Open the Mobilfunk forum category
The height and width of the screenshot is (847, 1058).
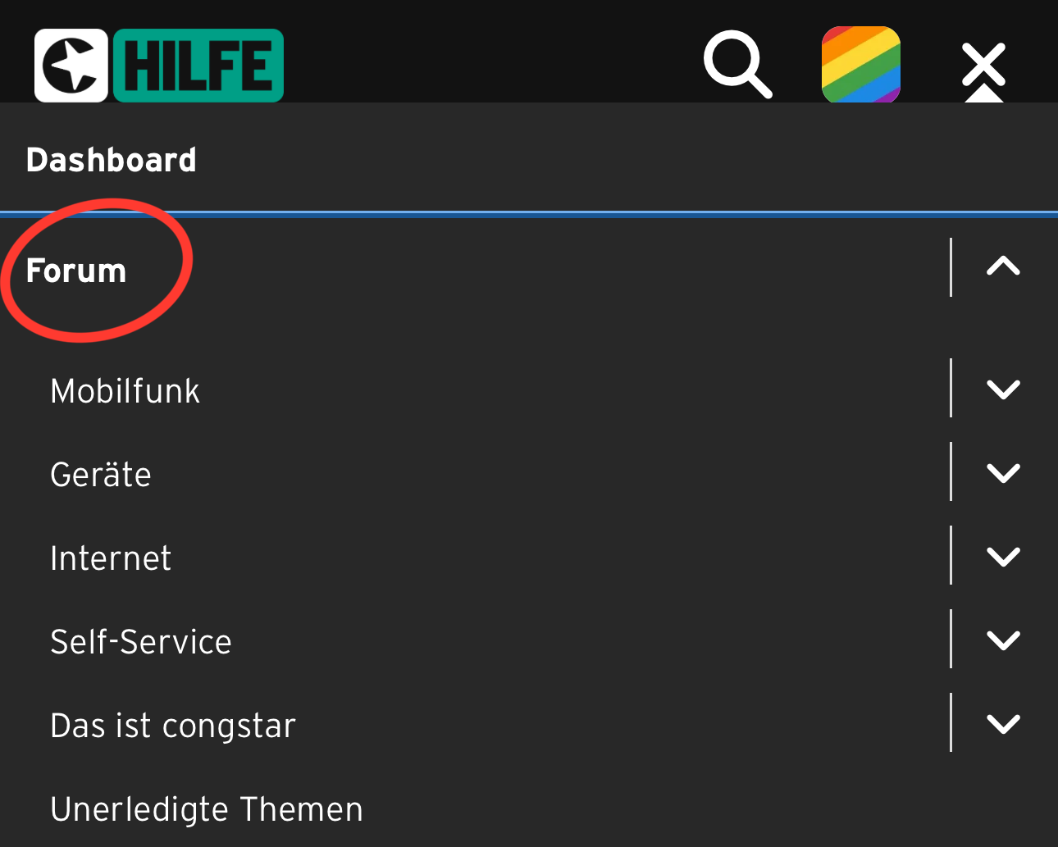tap(125, 391)
